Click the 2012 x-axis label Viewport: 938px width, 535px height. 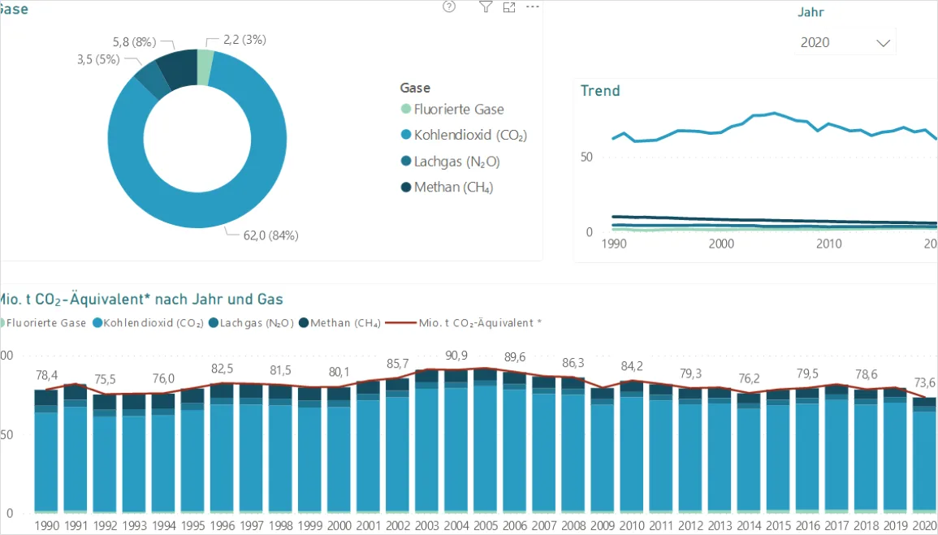click(690, 525)
